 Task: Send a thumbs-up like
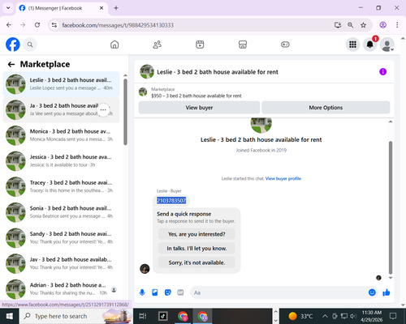point(387,292)
